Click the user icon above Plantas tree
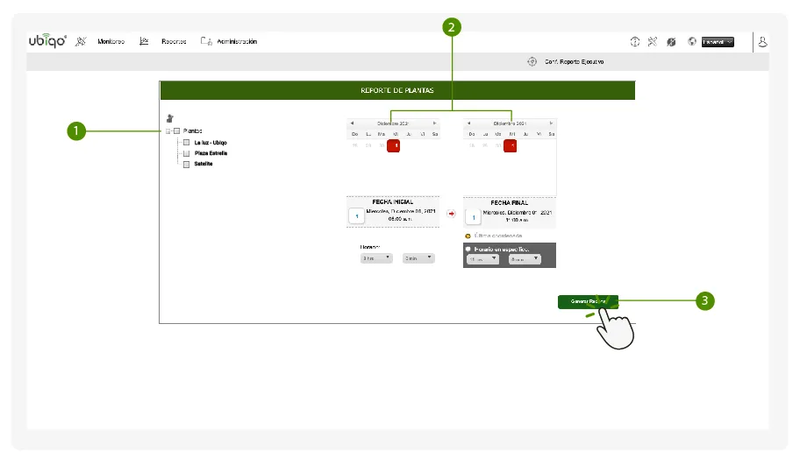This screenshot has width=800, height=458. coord(170,118)
